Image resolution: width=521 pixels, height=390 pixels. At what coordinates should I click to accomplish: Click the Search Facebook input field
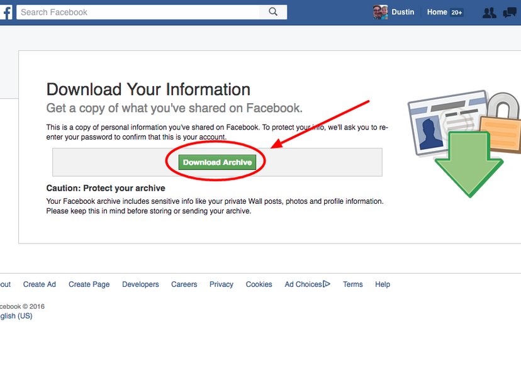(x=138, y=12)
